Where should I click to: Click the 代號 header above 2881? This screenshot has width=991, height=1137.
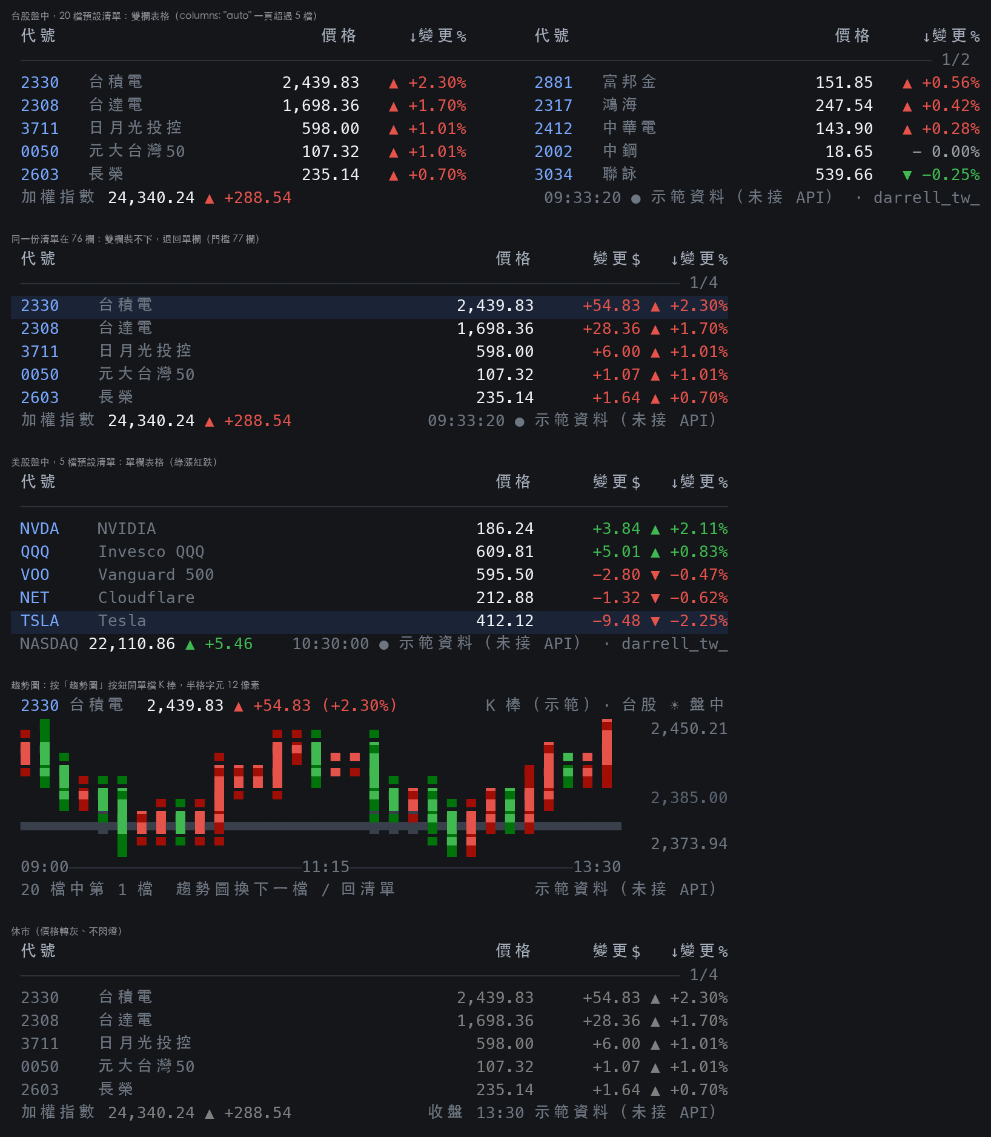[552, 36]
